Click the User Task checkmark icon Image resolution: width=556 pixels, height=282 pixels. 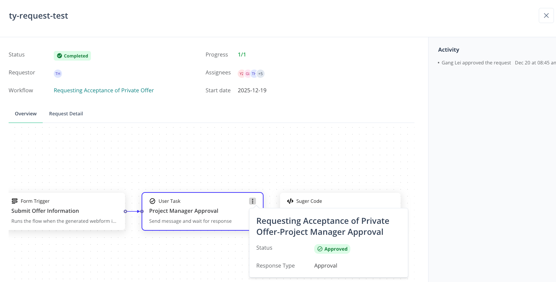152,201
